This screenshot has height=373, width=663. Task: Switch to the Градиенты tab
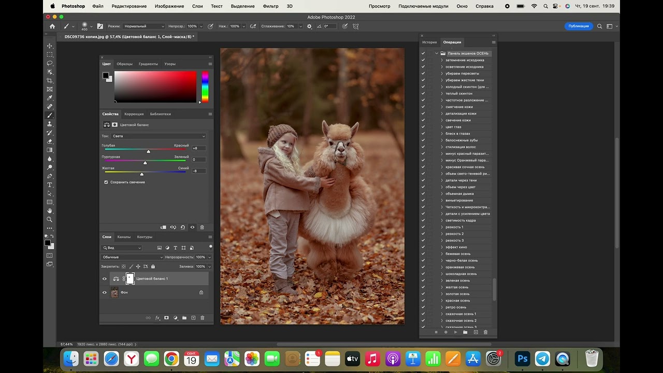148,64
